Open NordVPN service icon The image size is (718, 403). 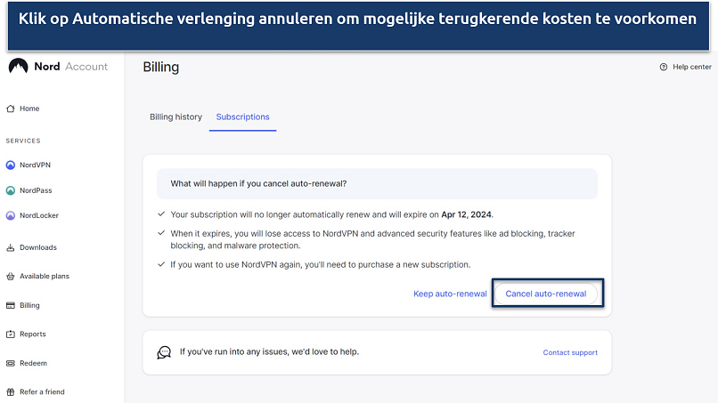11,165
